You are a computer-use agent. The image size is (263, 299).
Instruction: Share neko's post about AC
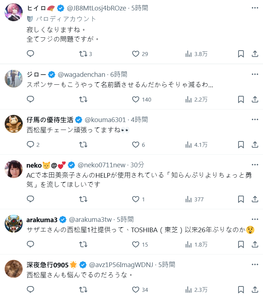click(255, 199)
